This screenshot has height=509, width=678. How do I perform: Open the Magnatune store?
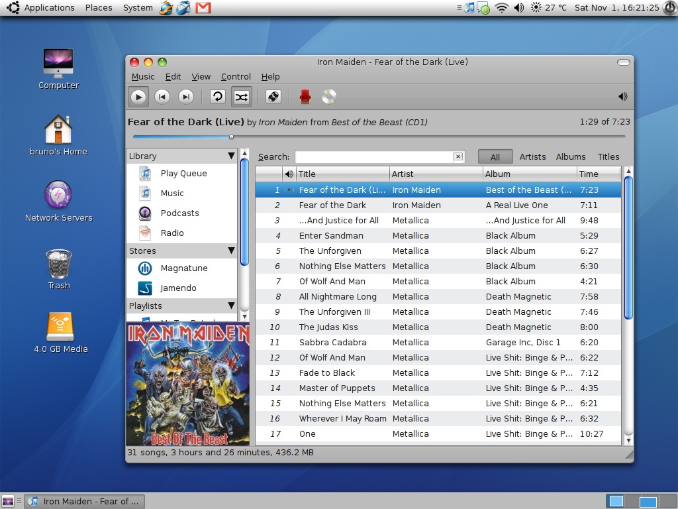[x=182, y=268]
